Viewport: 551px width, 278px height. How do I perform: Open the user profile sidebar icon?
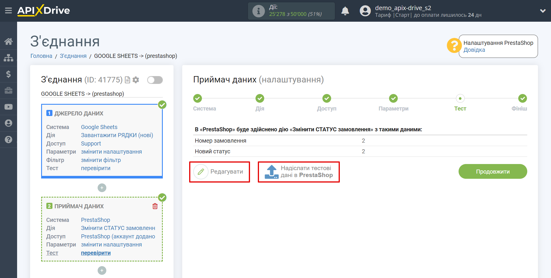[x=8, y=123]
